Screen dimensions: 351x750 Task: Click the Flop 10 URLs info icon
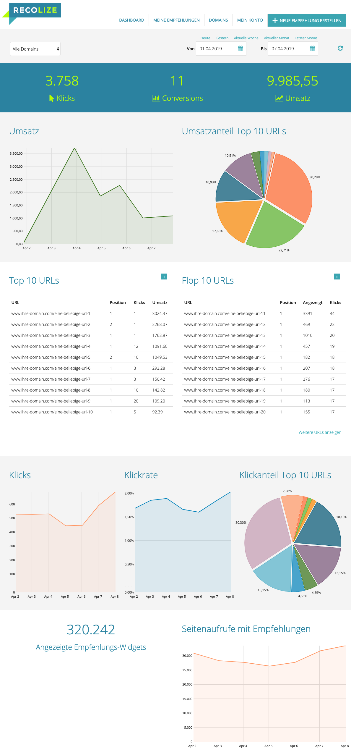click(337, 277)
